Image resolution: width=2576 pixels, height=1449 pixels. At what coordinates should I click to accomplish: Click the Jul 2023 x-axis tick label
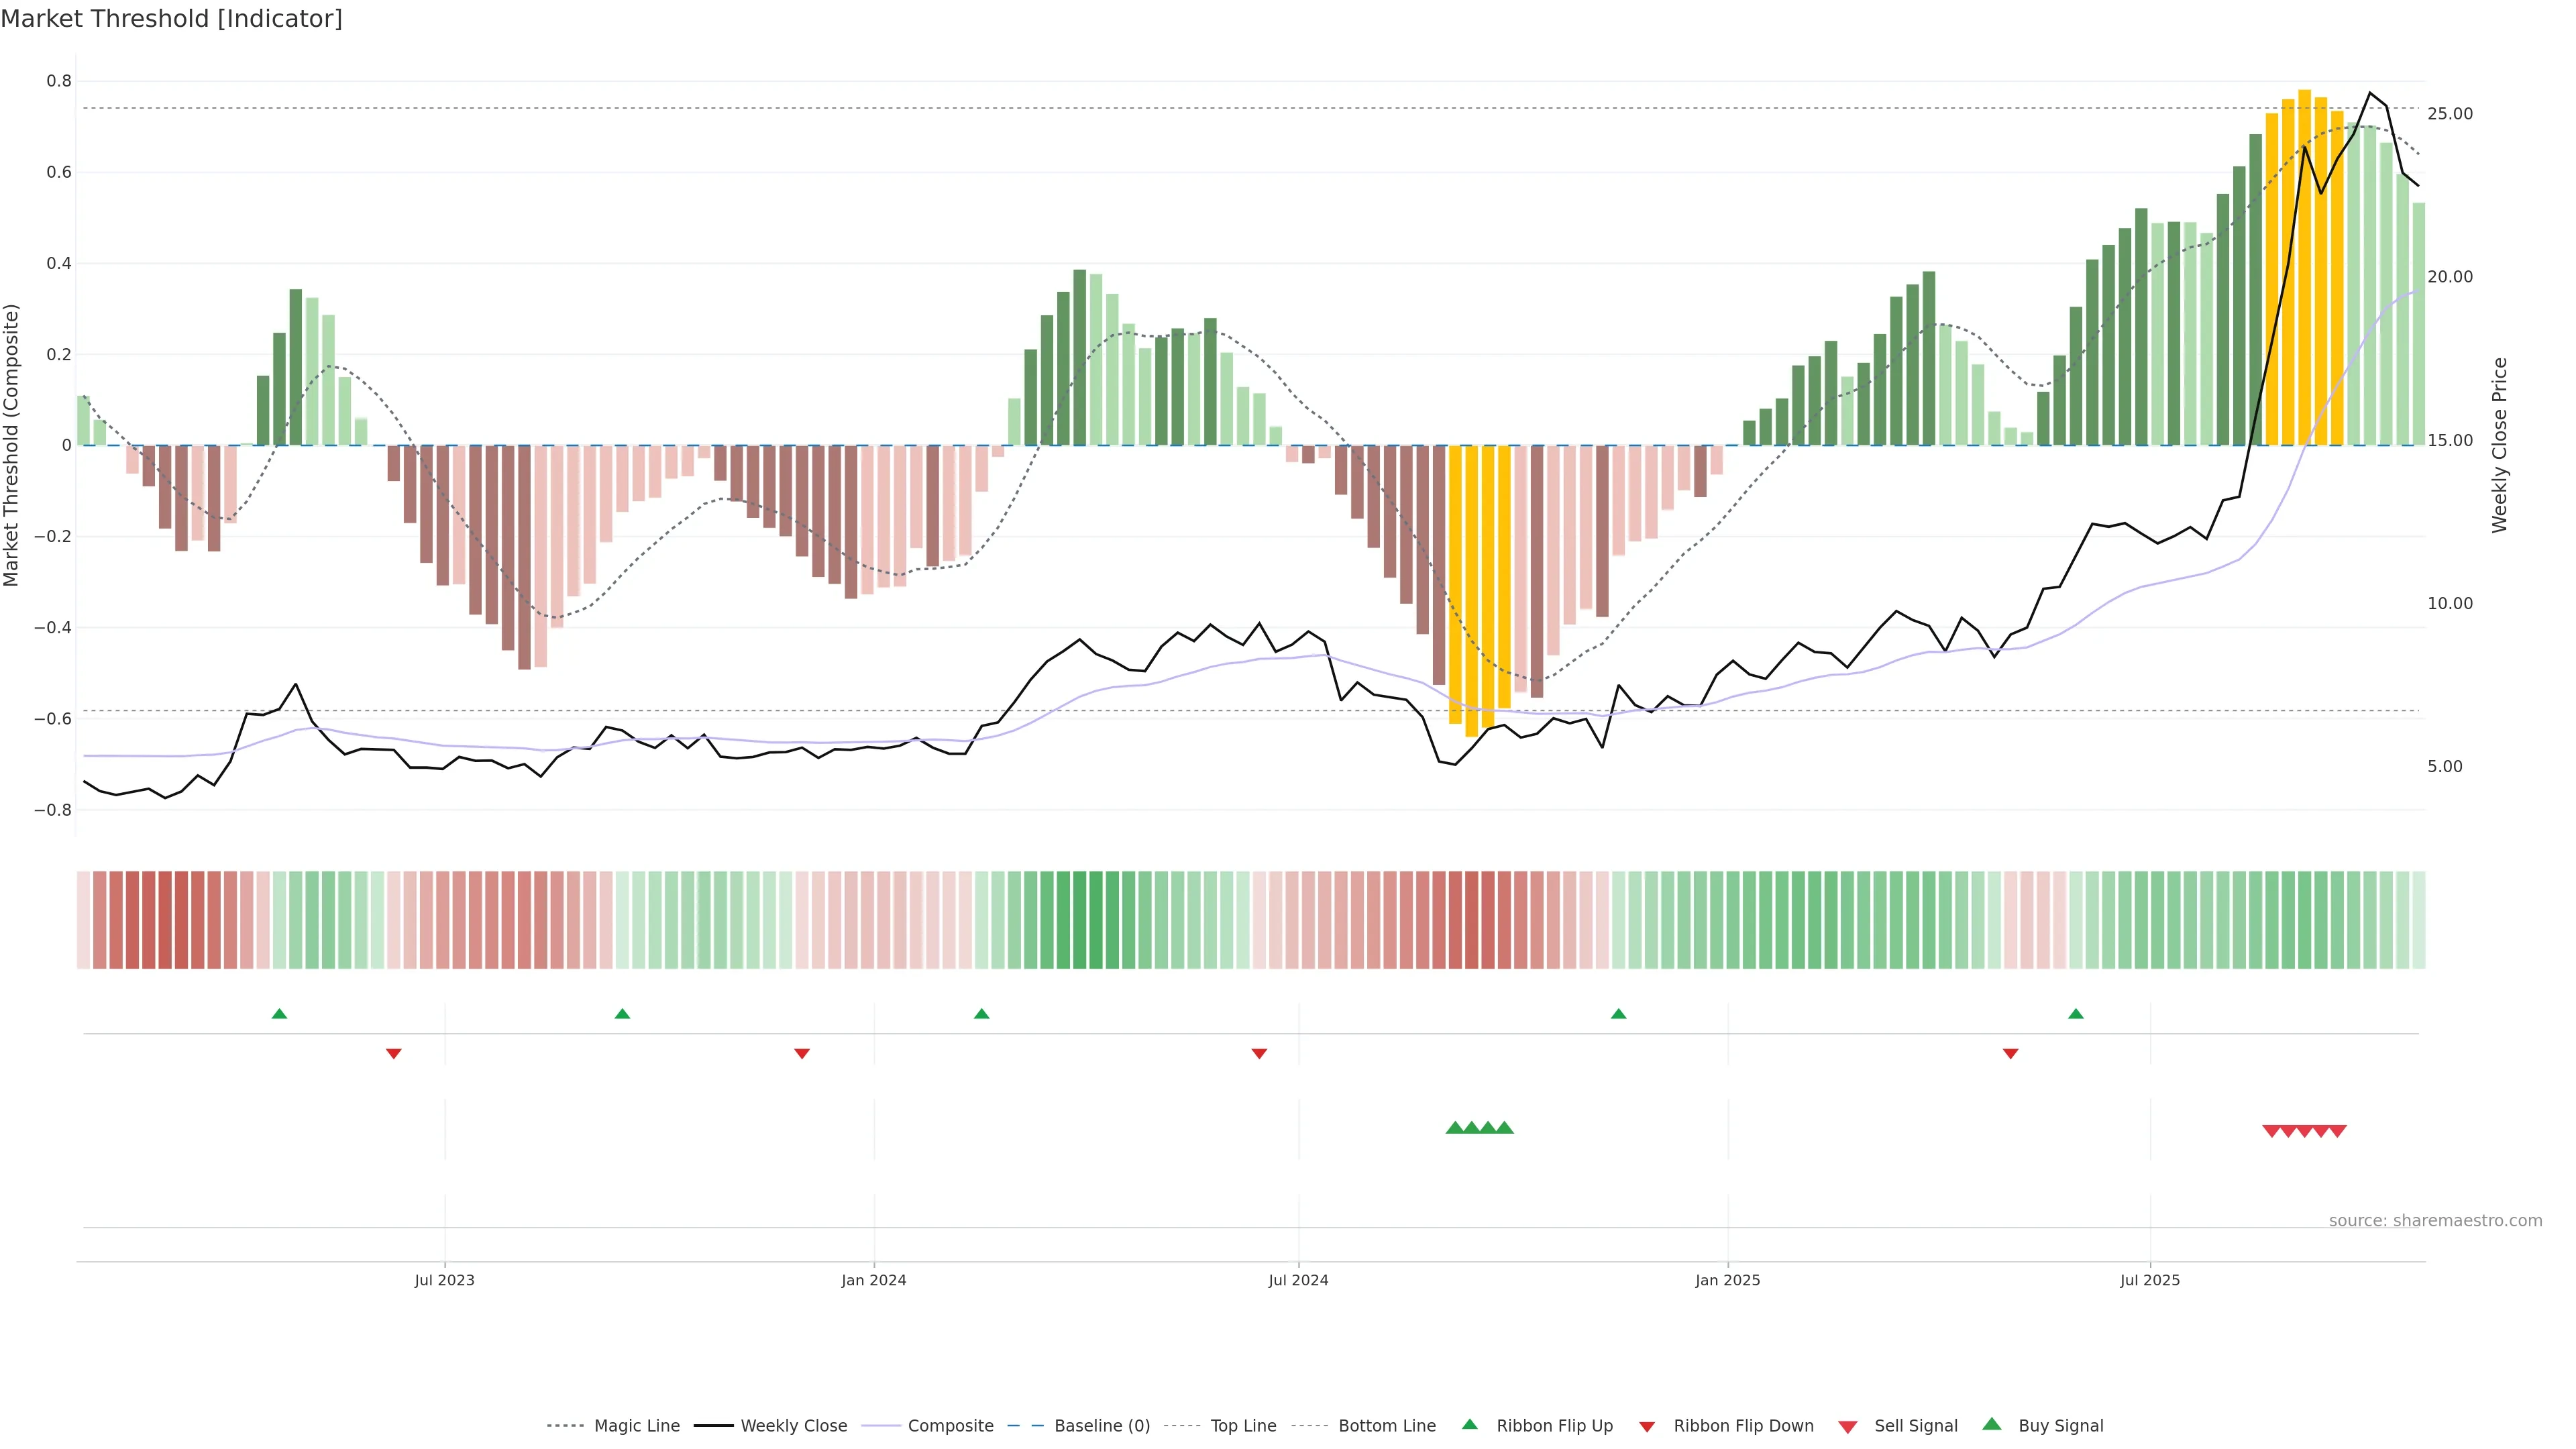(444, 1280)
